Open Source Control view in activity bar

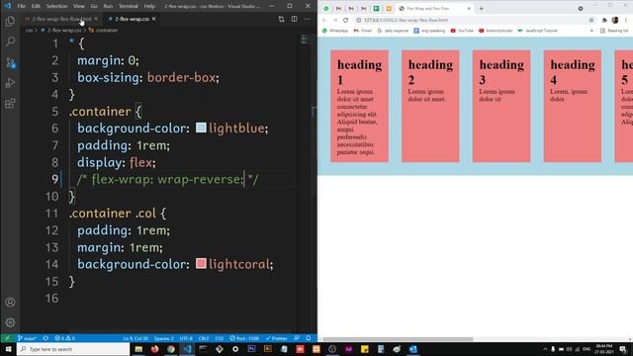pyautogui.click(x=10, y=62)
